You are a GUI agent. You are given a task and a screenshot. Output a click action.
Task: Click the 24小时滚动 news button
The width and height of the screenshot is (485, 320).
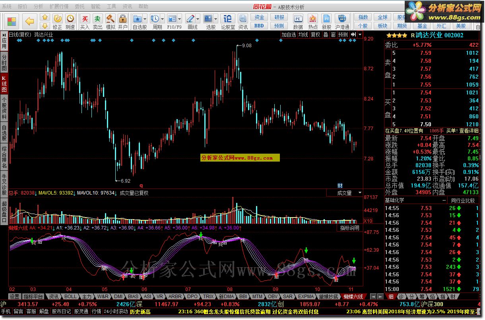tap(116, 312)
